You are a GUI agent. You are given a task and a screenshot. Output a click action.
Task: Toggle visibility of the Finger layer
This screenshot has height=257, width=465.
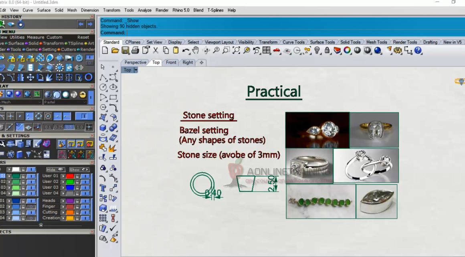[85, 207]
